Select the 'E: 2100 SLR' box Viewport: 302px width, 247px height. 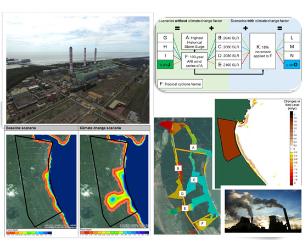[228, 64]
